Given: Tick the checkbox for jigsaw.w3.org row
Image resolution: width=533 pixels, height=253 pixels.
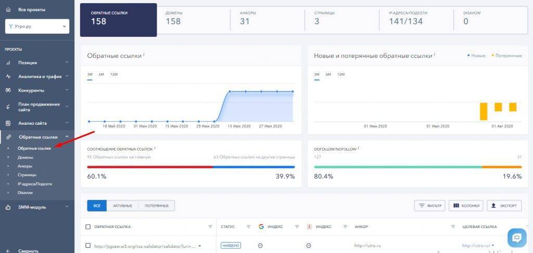Looking at the screenshot, I should pos(88,246).
